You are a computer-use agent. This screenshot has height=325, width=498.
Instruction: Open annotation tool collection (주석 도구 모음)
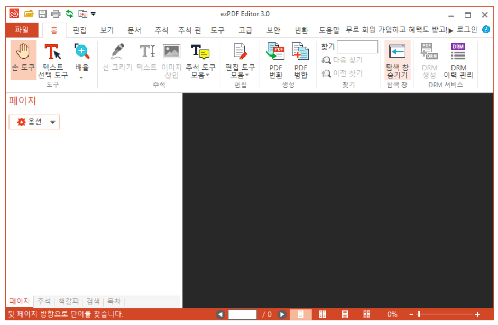click(200, 61)
